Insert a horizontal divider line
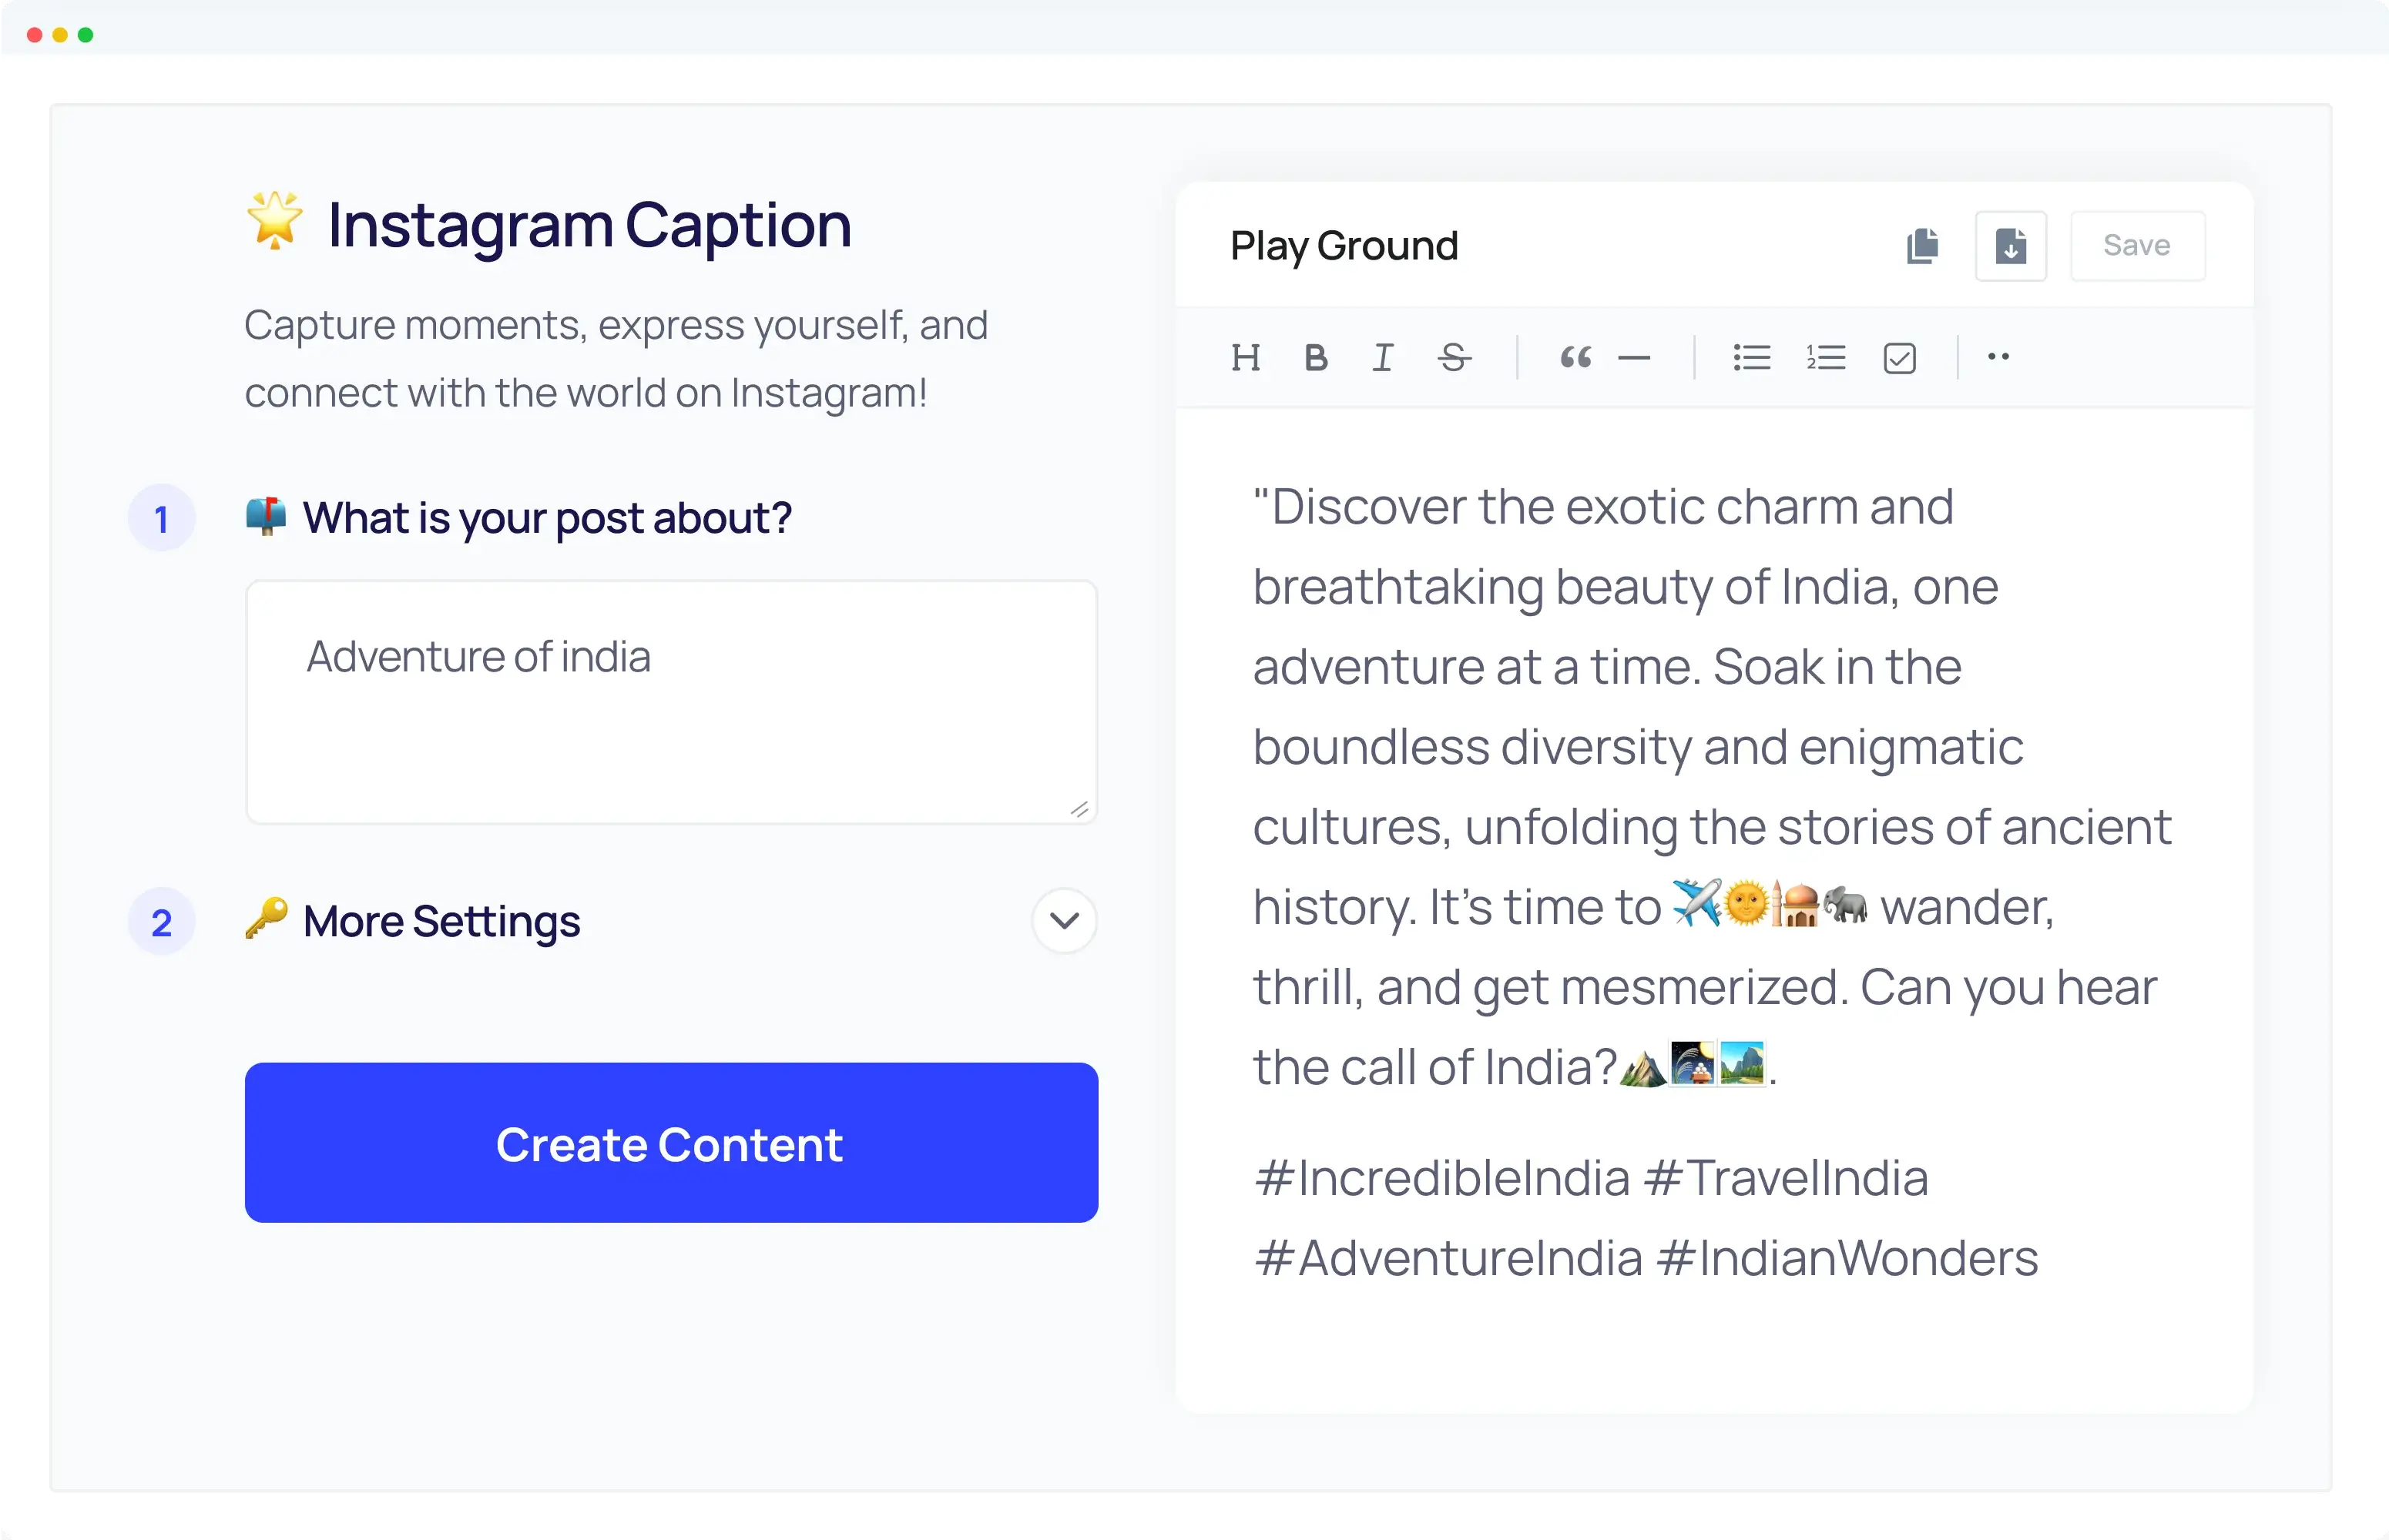Screen dimensions: 2389x1540 click(1635, 357)
